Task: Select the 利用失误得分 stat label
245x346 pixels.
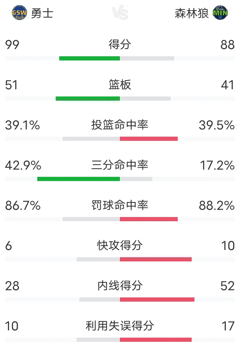Action: (x=120, y=326)
